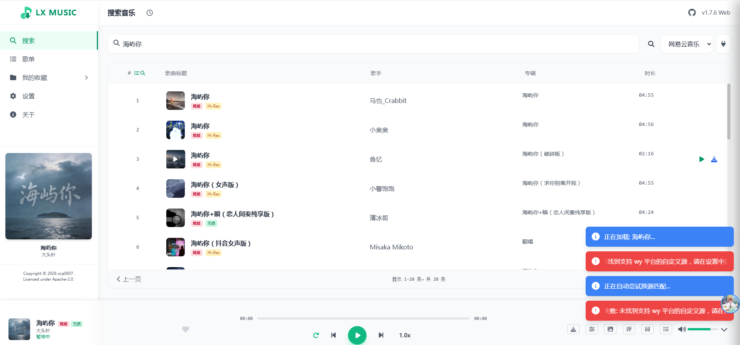This screenshot has width=740, height=345.
Task: Click artist 小馨饱饱
Action: (382, 188)
